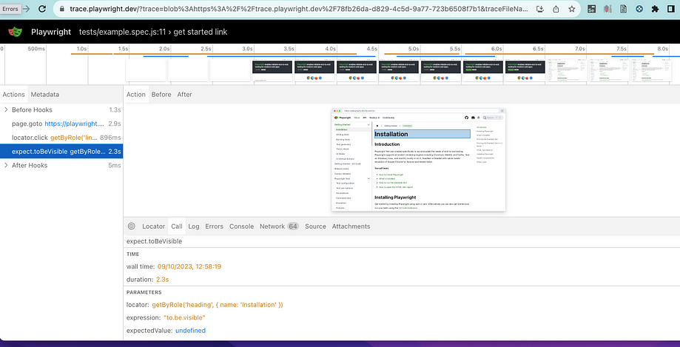Reload the browser page
Image resolution: width=680 pixels, height=347 pixels.
tap(42, 9)
